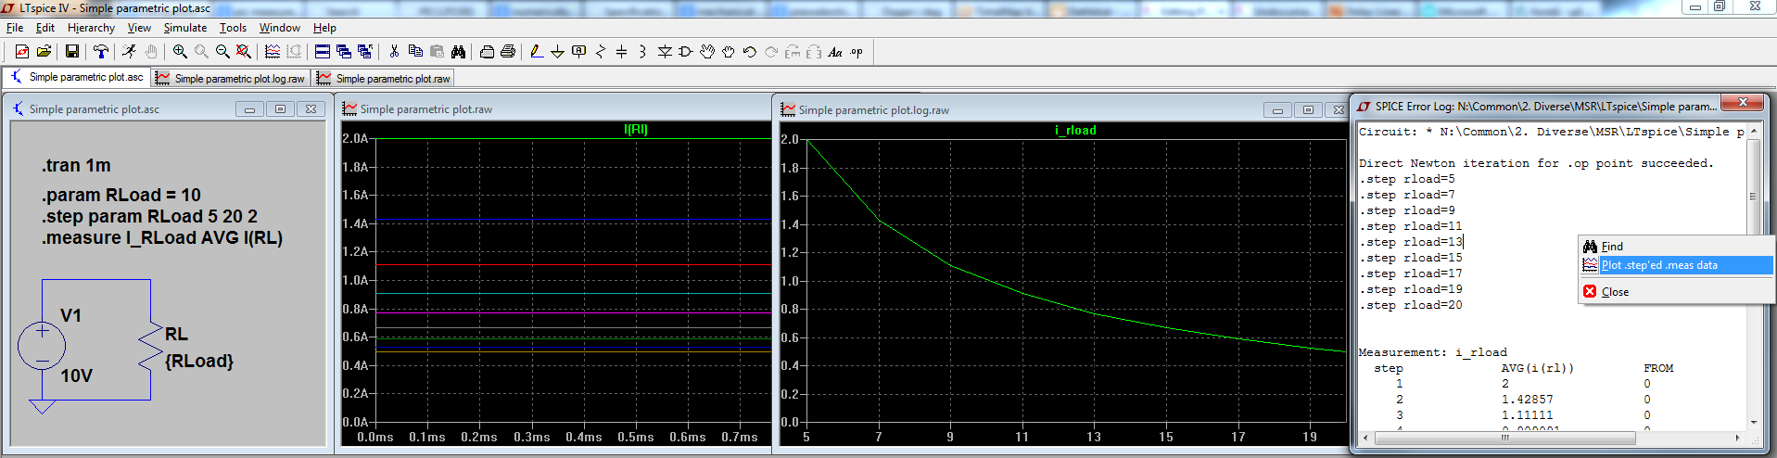Select the Resistor component tool
Image resolution: width=1777 pixels, height=458 pixels.
(x=600, y=52)
